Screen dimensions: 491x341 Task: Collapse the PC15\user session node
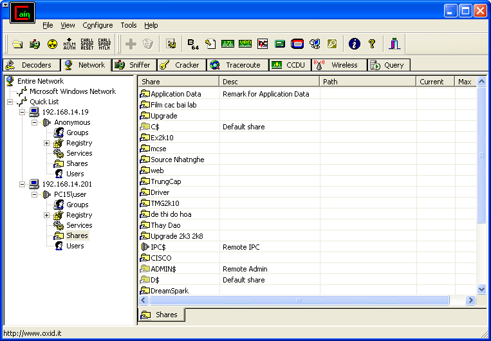pyautogui.click(x=35, y=194)
